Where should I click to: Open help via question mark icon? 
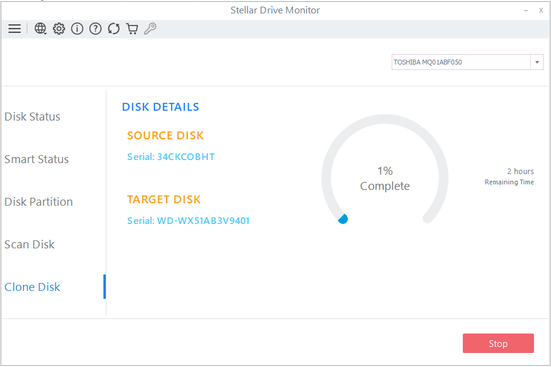pos(95,29)
